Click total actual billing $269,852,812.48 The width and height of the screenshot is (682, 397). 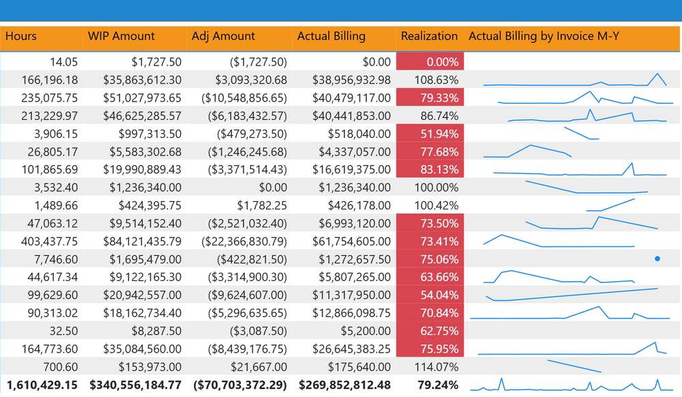[344, 385]
